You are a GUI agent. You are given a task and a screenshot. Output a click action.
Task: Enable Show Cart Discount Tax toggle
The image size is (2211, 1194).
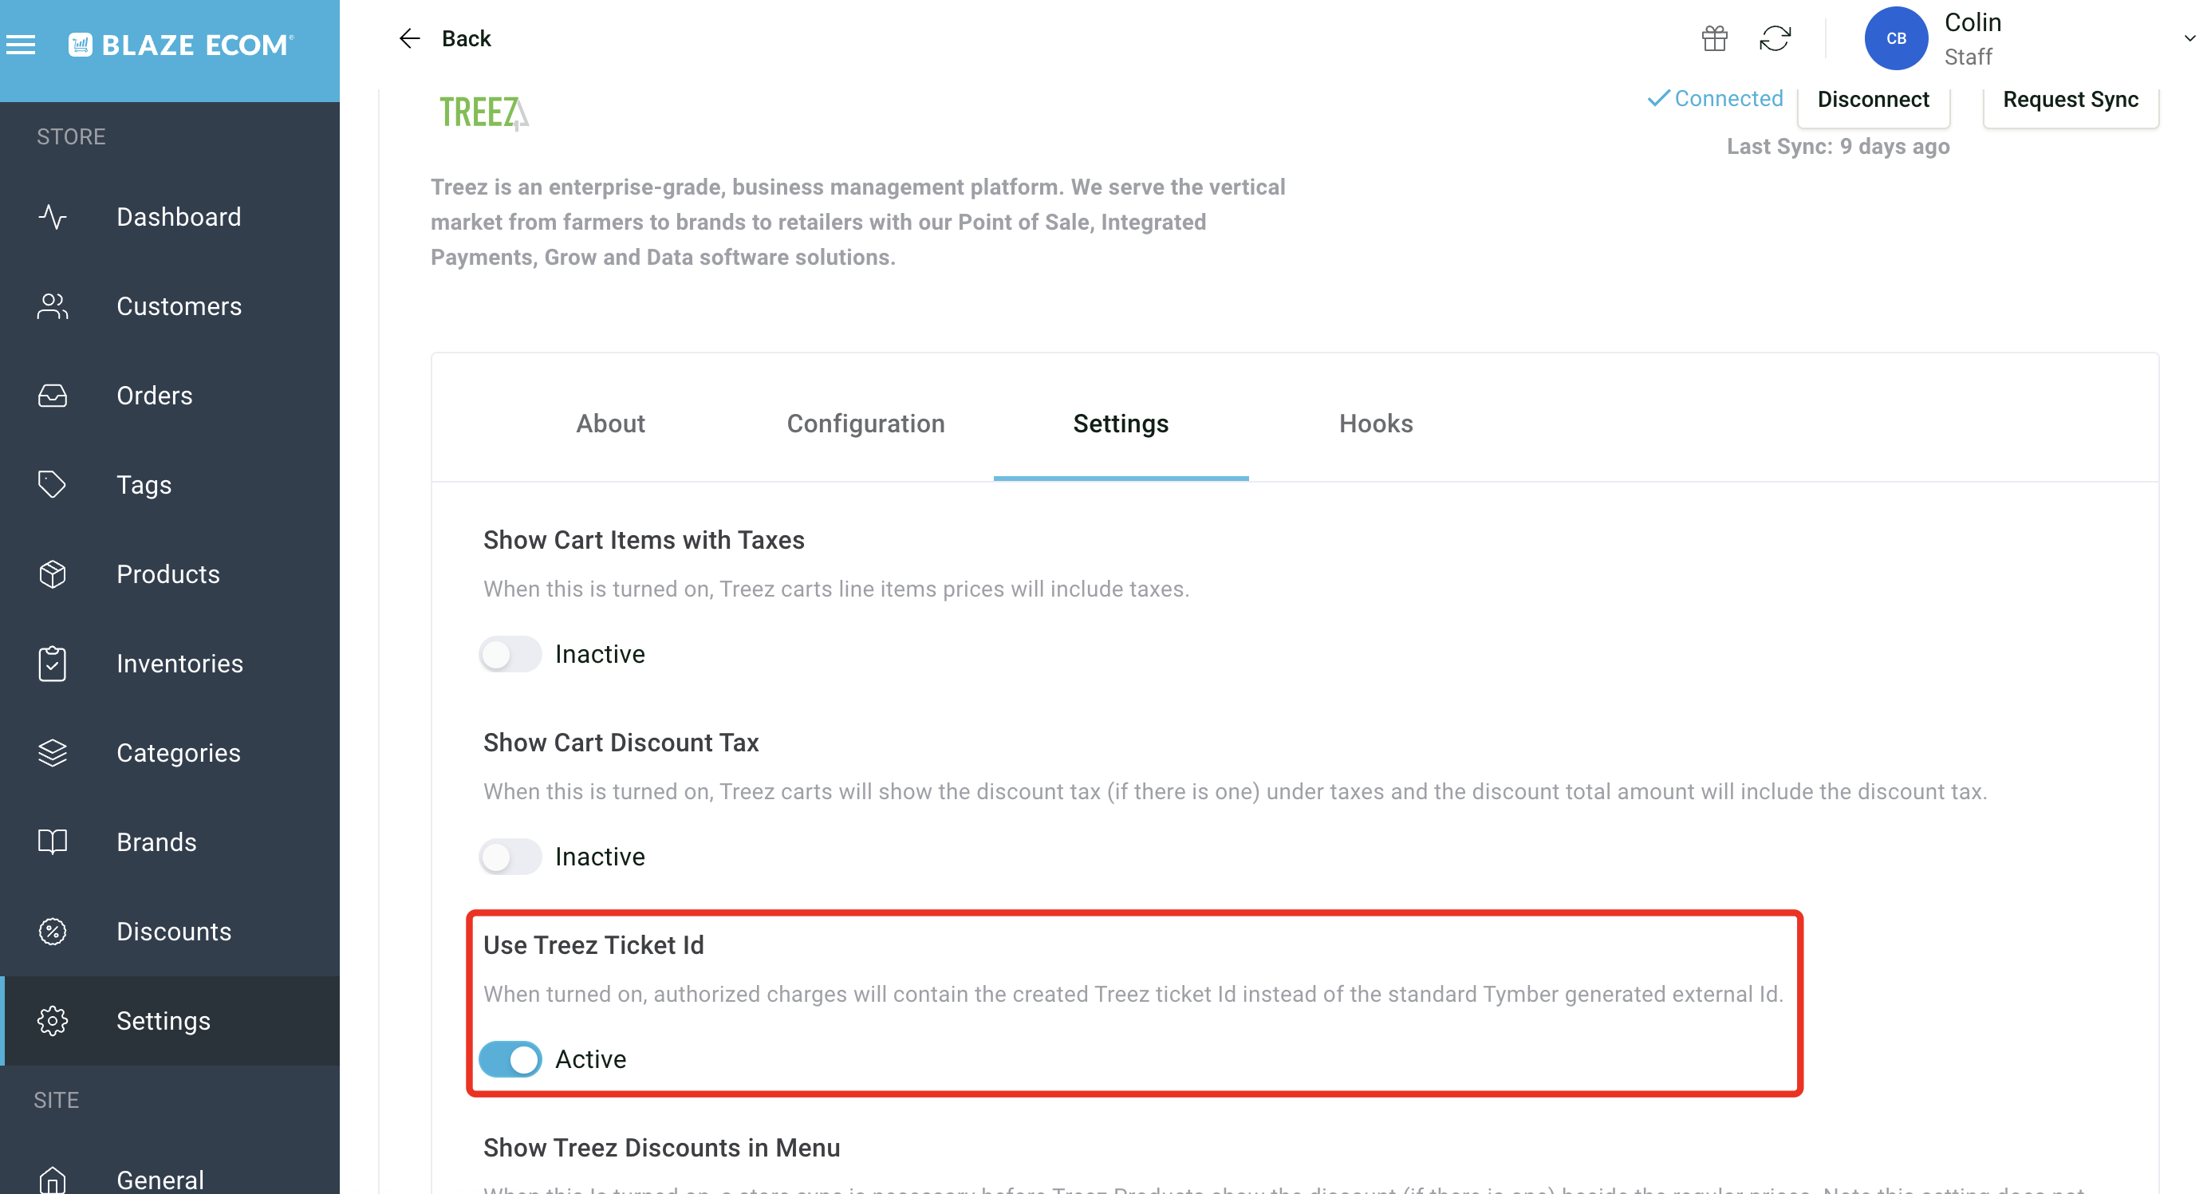pos(510,857)
